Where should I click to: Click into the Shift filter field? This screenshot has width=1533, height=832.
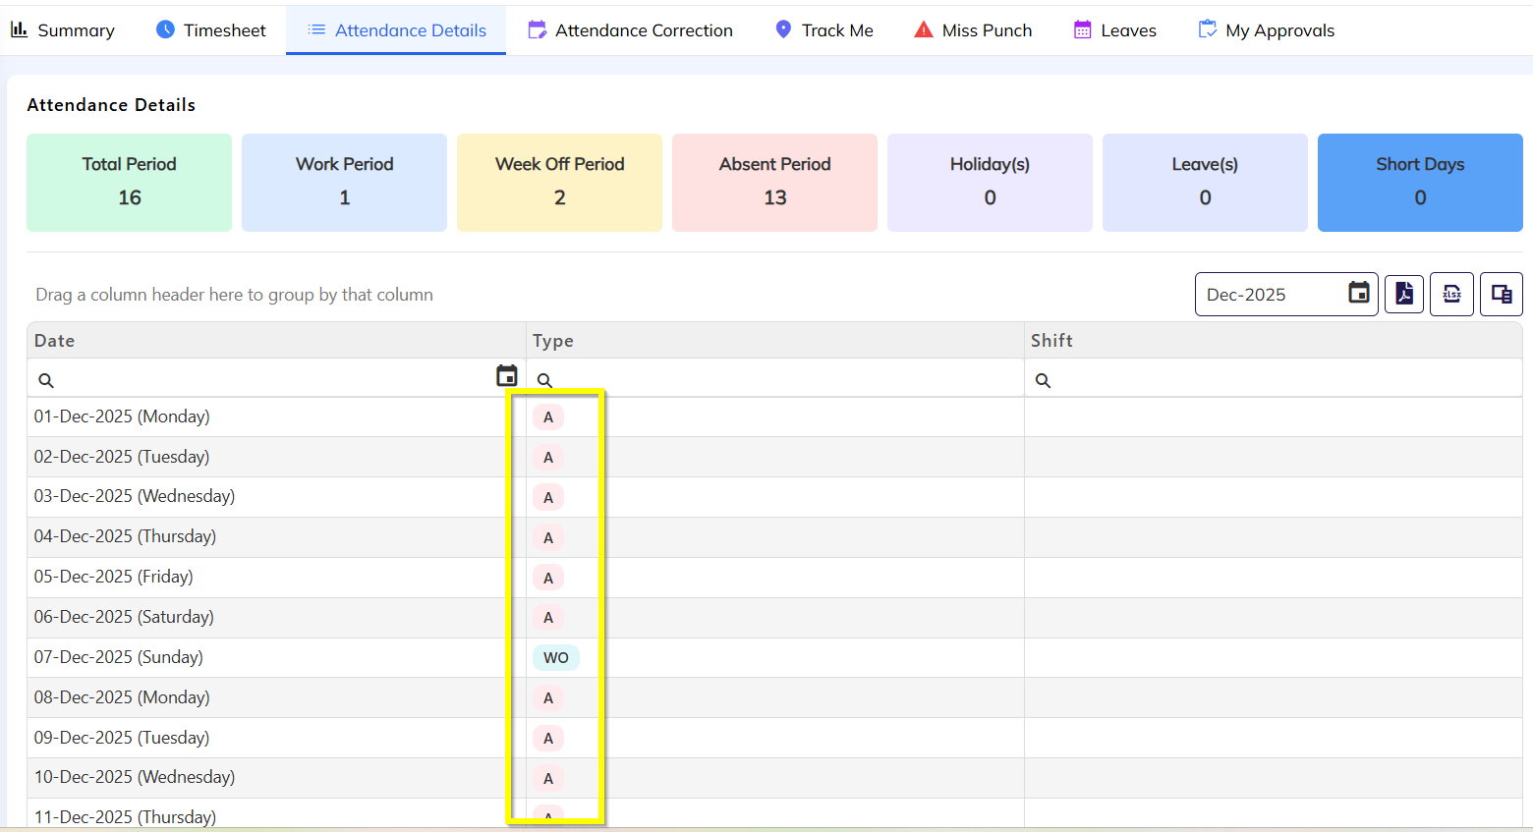tap(1277, 380)
